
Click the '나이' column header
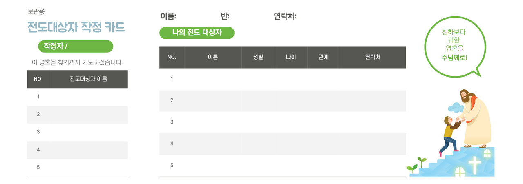291,57
